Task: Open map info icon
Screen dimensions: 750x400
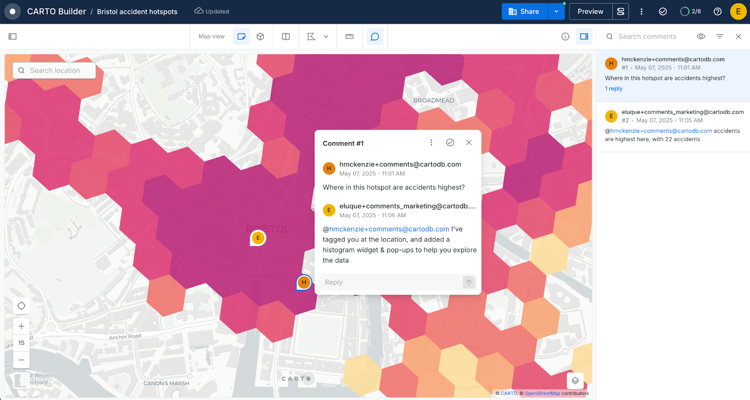Action: point(565,37)
